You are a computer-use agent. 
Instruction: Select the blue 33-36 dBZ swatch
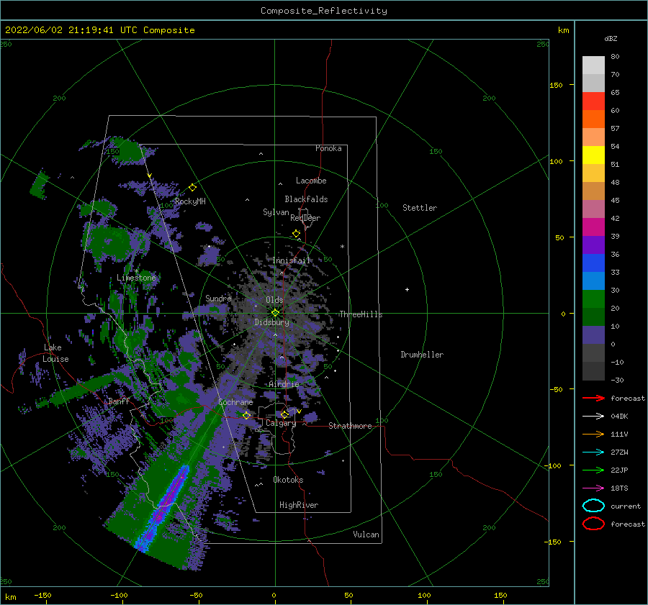(x=593, y=263)
